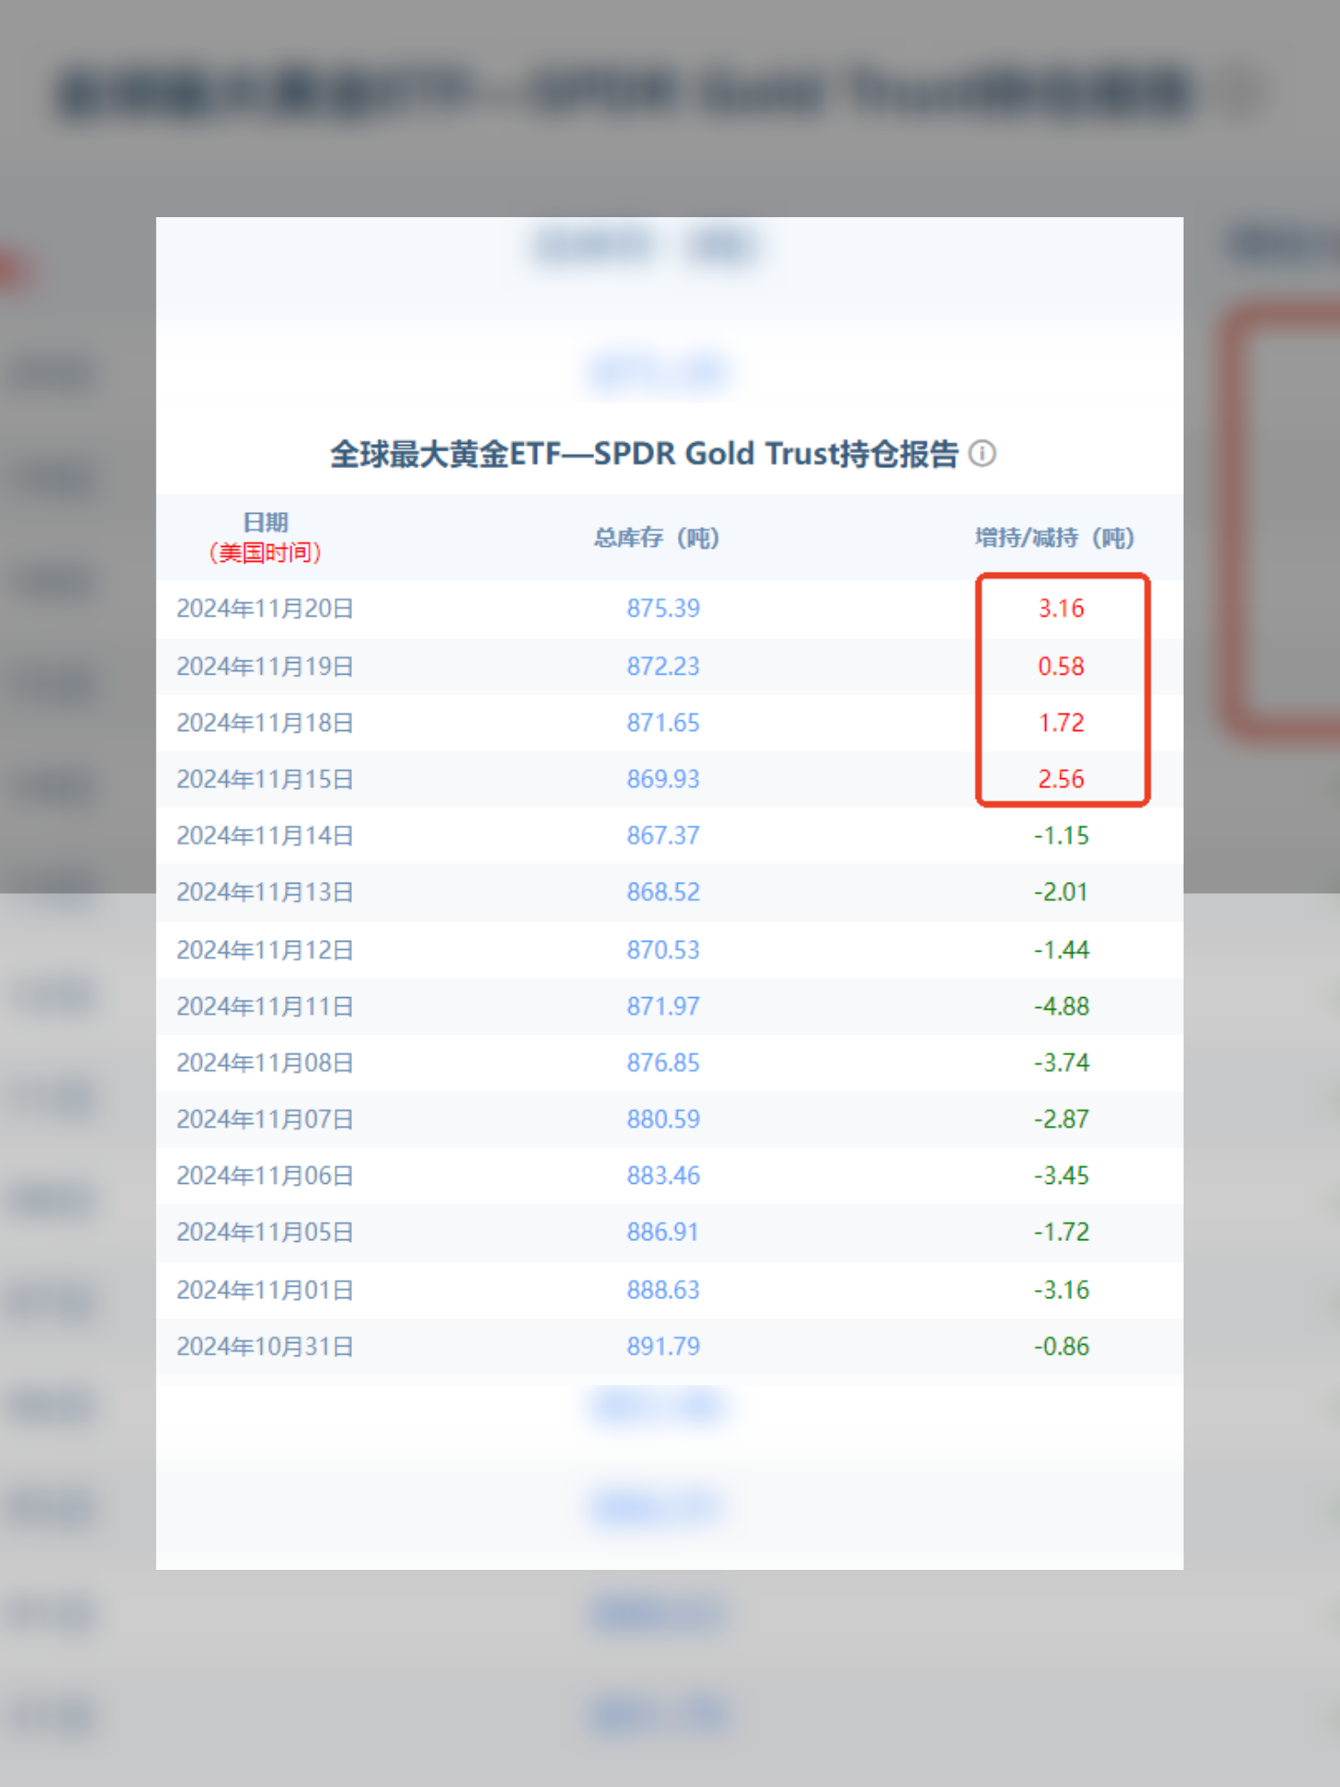
Task: Select the date 2024年11月11日
Action: click(x=265, y=1006)
